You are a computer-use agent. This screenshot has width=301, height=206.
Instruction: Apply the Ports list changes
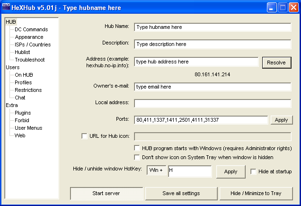coord(281,120)
